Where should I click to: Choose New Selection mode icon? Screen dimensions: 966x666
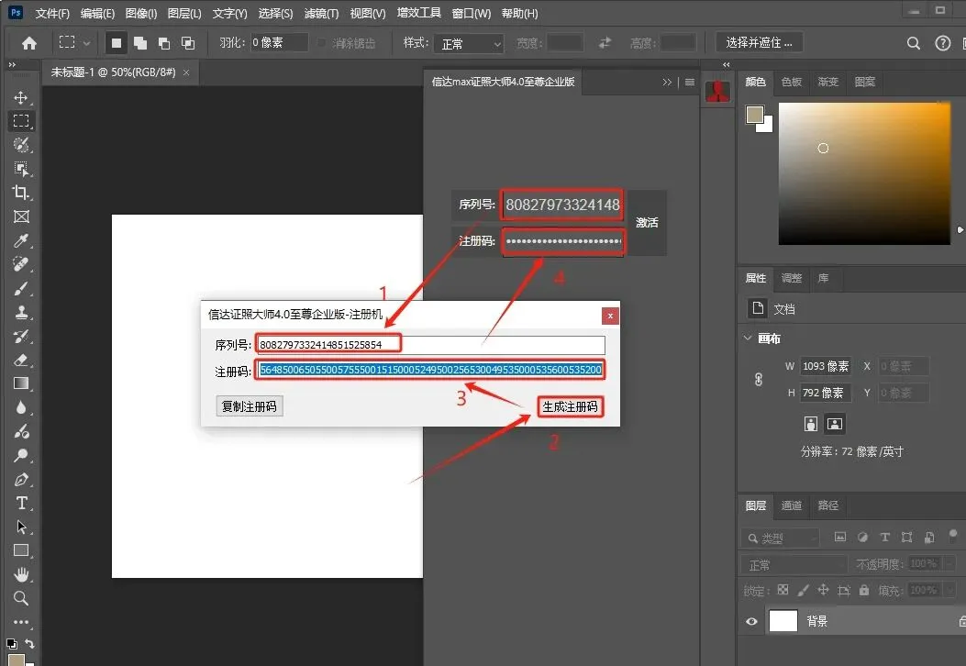point(116,43)
